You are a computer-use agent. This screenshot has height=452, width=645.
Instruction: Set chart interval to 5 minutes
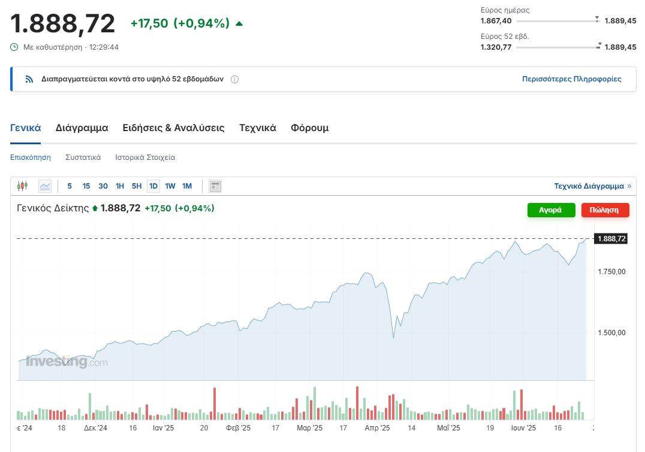70,186
